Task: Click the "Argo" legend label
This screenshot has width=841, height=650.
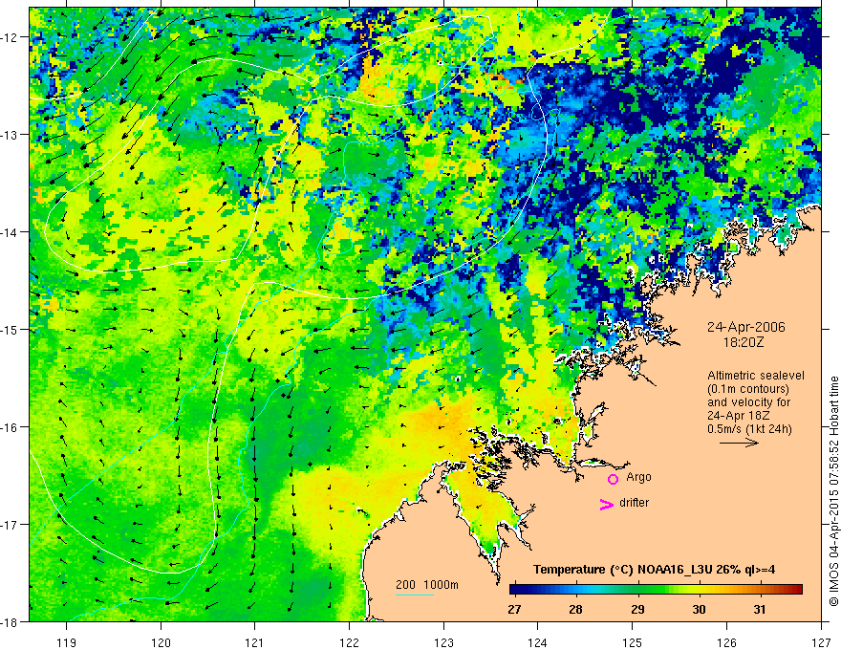Action: point(638,477)
